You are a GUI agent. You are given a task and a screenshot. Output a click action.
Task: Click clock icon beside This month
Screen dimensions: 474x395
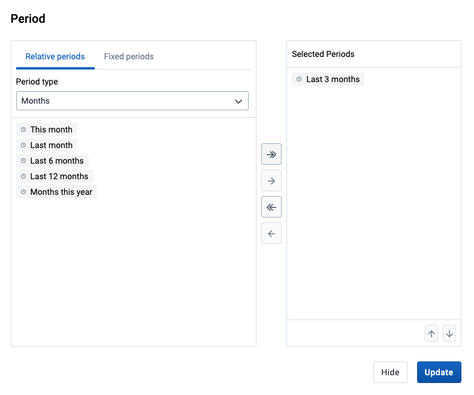(x=23, y=129)
